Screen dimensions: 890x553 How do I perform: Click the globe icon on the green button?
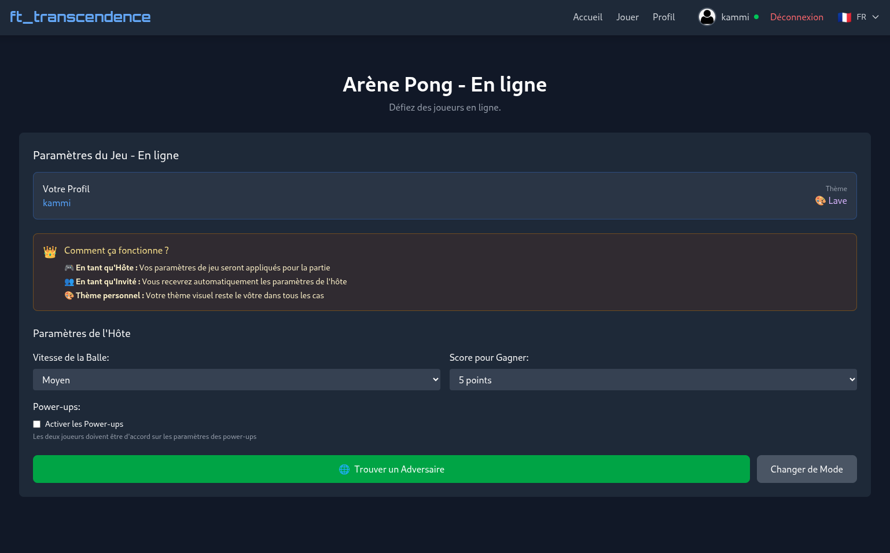[x=344, y=470]
